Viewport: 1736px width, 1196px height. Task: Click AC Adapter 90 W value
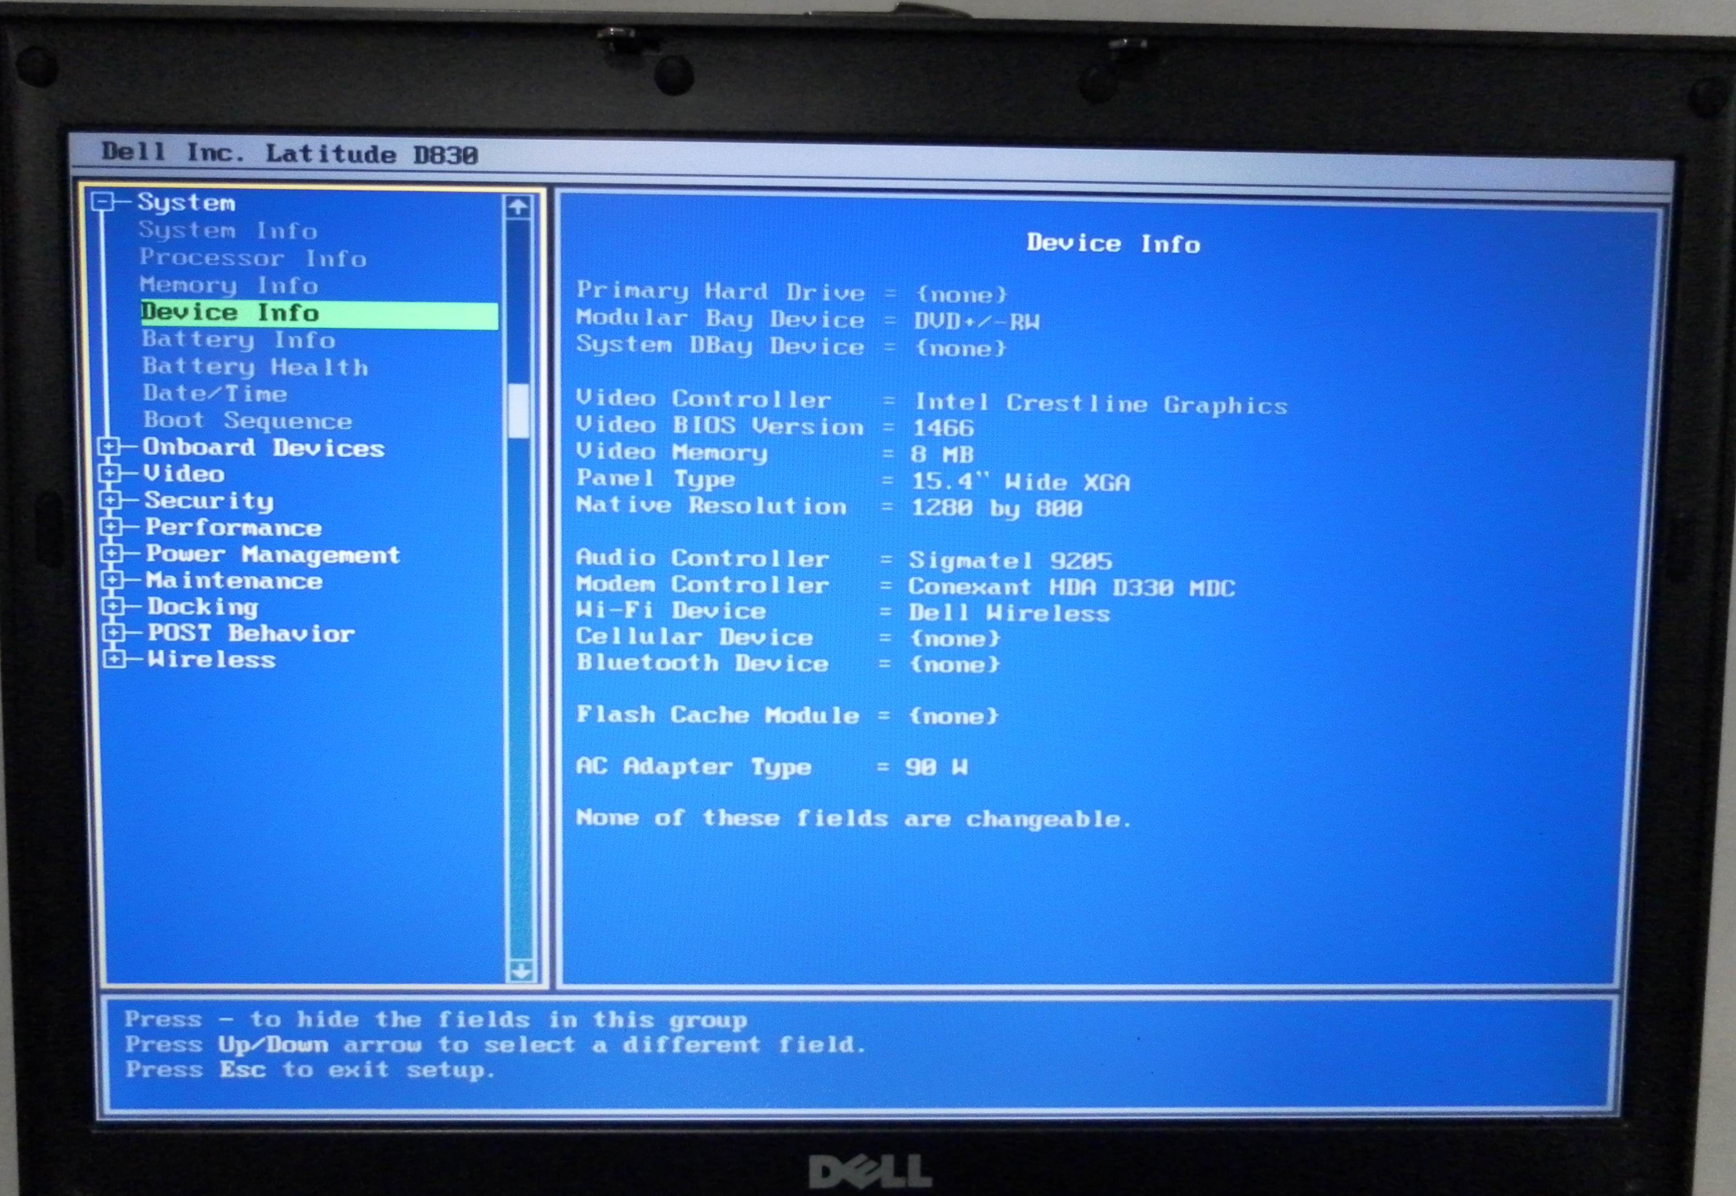pyautogui.click(x=936, y=767)
